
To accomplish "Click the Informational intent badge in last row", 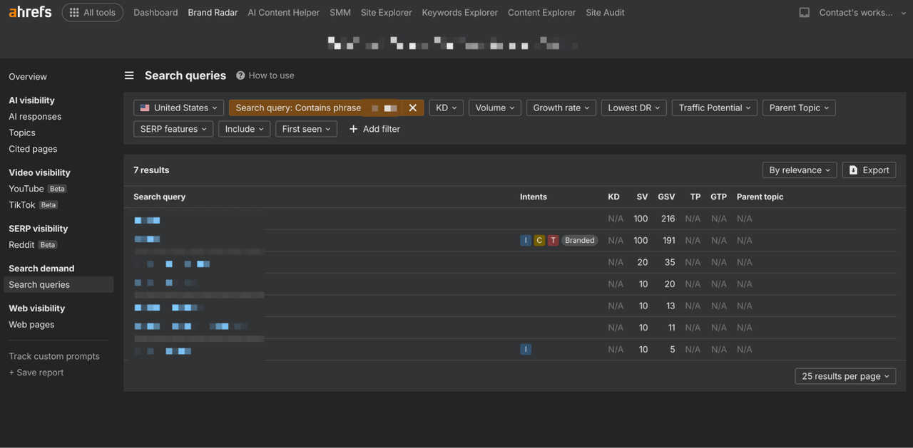I will tap(526, 349).
